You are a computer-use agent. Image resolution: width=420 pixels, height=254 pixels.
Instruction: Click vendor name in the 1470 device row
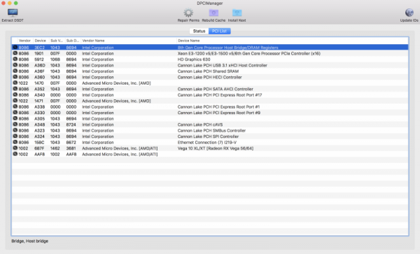(116, 83)
